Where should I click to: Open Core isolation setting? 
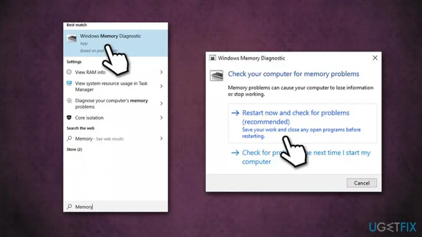pos(116,117)
